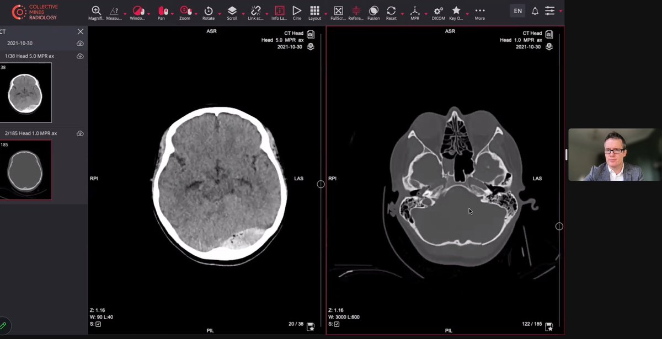Expand the MPR dropdown arrow
This screenshot has height=339, width=662.
(x=425, y=13)
